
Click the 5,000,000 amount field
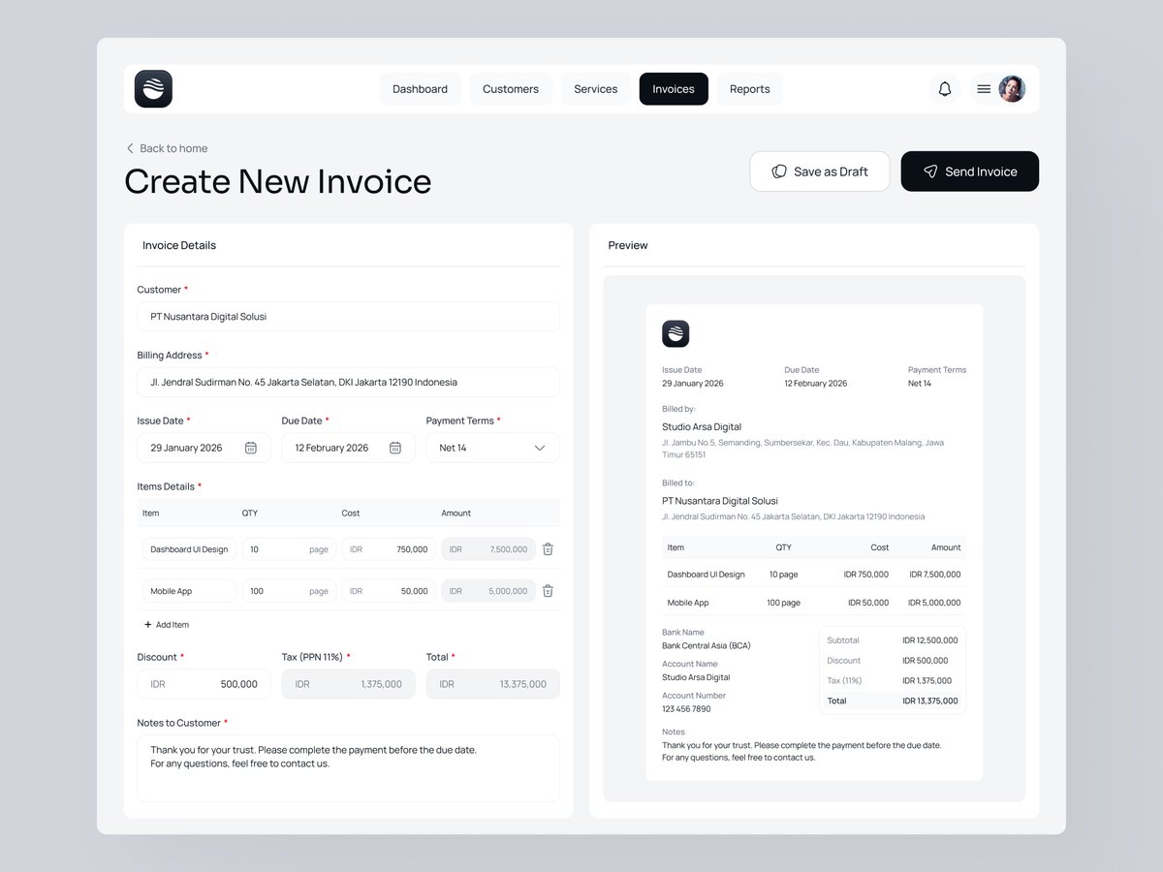point(488,591)
